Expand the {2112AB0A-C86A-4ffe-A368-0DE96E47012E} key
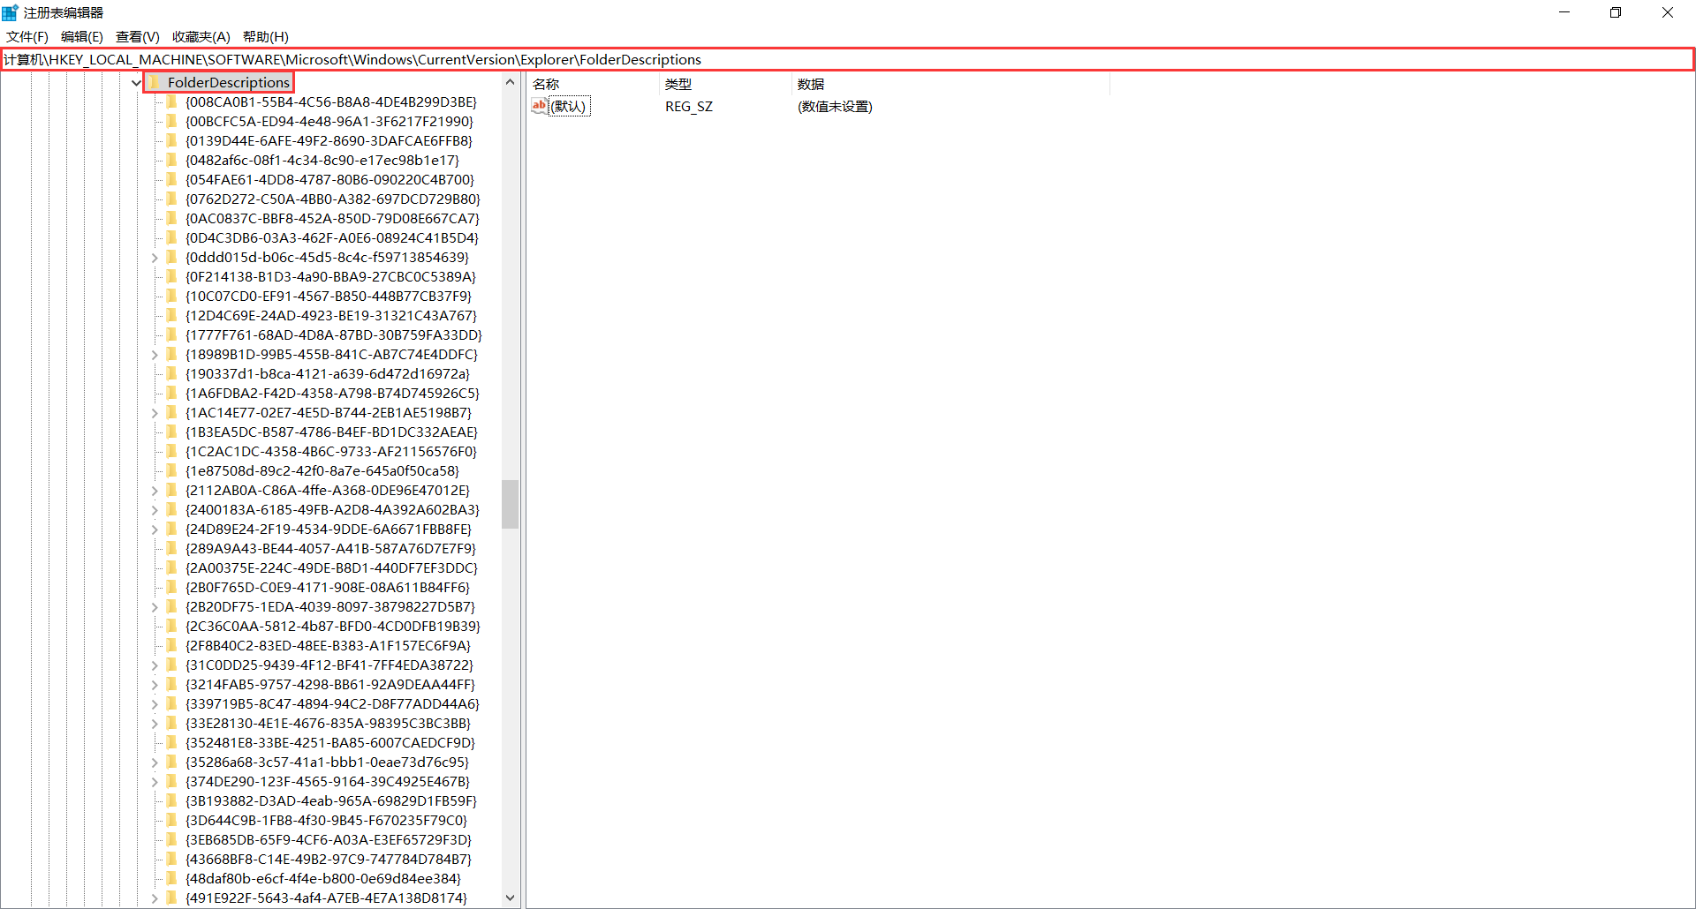This screenshot has height=909, width=1696. (x=155, y=490)
